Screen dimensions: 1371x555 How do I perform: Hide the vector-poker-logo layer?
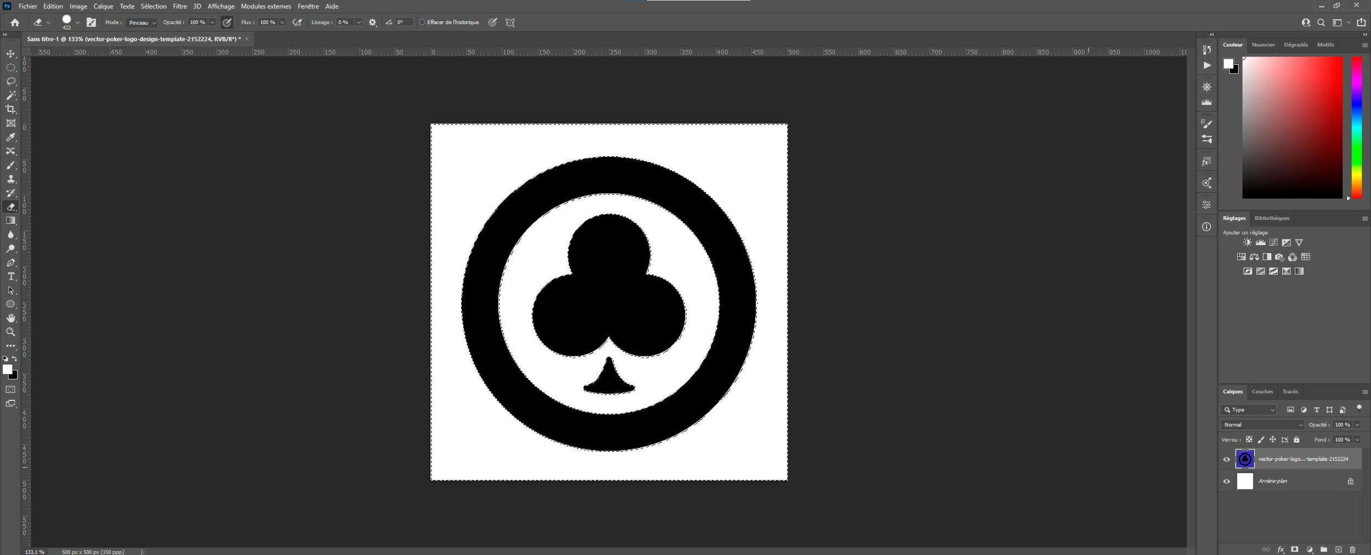pos(1227,460)
